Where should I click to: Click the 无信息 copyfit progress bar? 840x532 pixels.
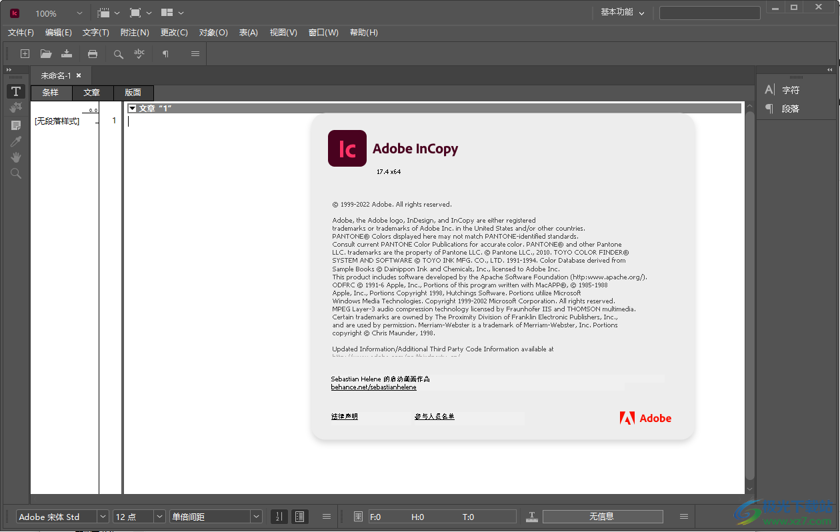tap(603, 517)
